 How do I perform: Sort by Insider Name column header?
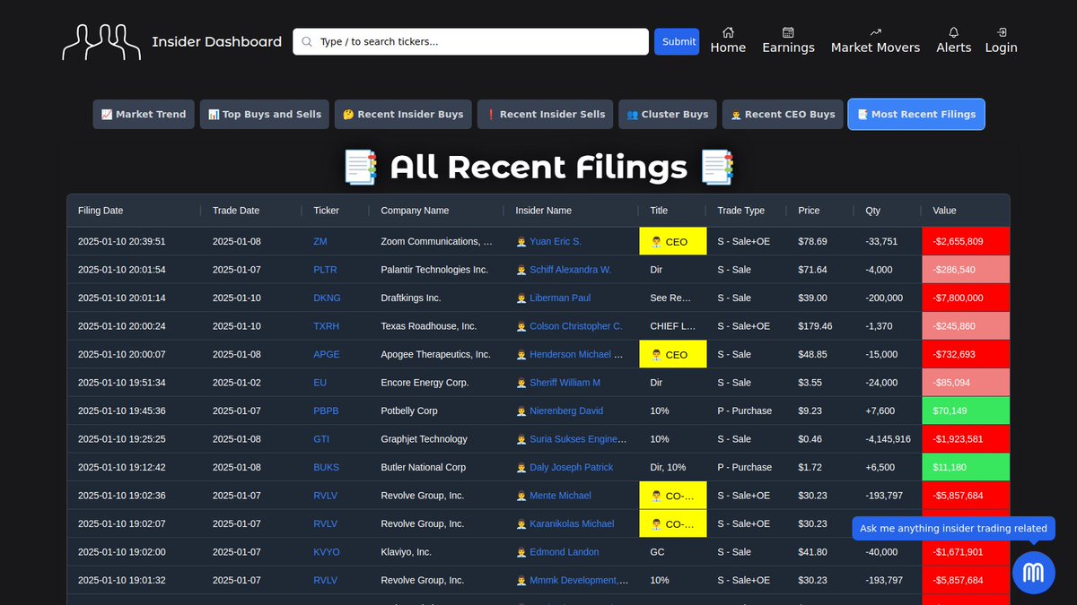(x=543, y=211)
